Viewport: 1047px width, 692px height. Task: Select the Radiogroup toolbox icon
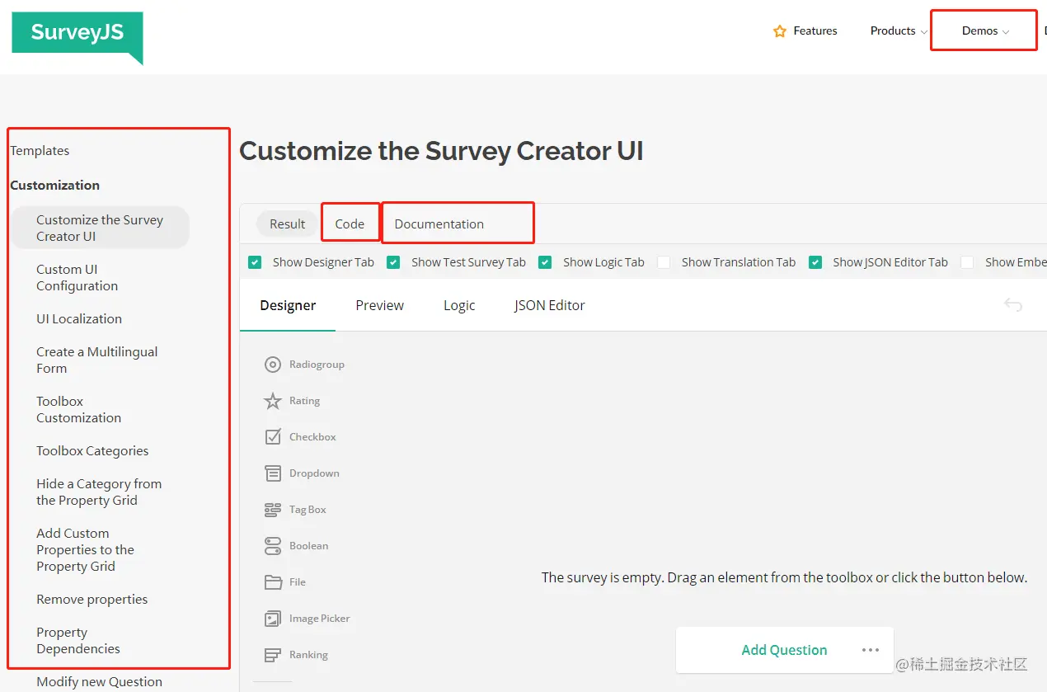(x=273, y=365)
